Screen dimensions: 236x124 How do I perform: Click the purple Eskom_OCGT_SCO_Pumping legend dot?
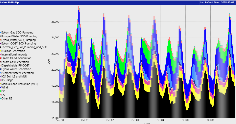coord(1,43)
